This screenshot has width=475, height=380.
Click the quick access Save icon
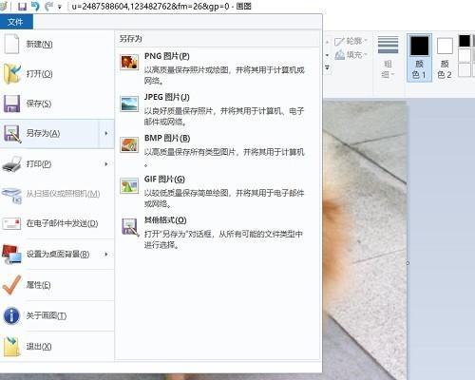22,7
